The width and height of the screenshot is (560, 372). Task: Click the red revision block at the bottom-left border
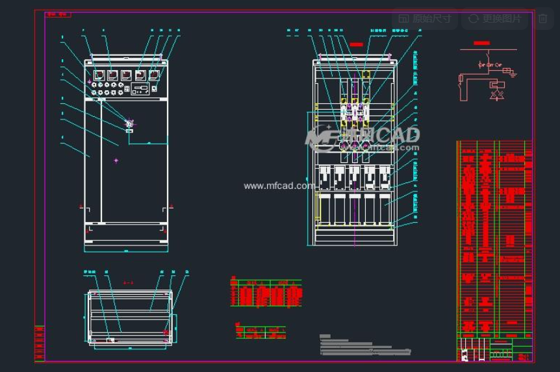(40, 342)
